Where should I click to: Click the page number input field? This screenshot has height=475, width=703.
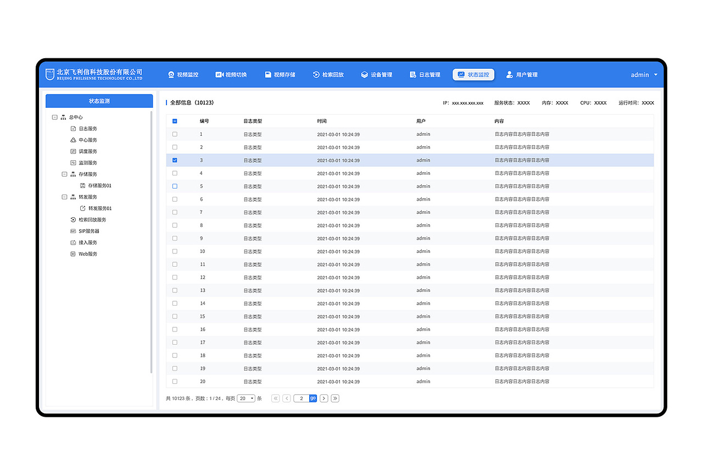pyautogui.click(x=302, y=399)
